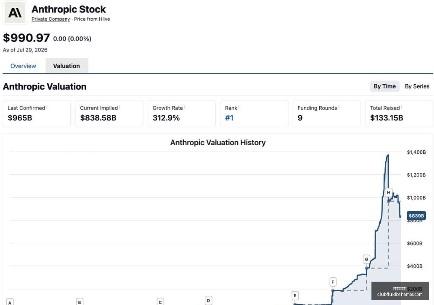Click the Last Confirmed value $965B

point(20,118)
